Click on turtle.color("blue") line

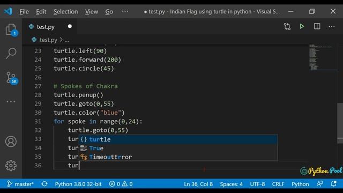[x=89, y=113]
